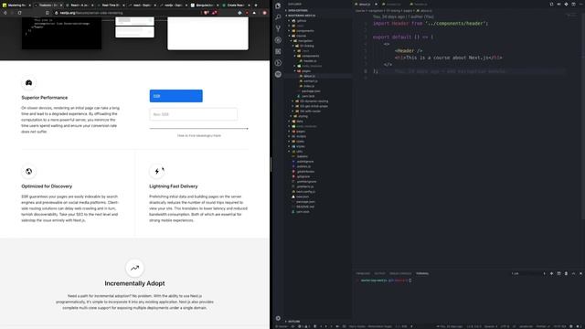Image resolution: width=585 pixels, height=329 pixels.
Task: Click the 'Lightning Fast Delivery' heading
Action: pyautogui.click(x=174, y=186)
